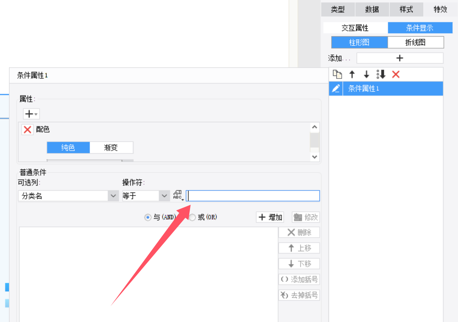This screenshot has width=458, height=322.
Task: Click the copy condition attribute icon
Action: coord(337,74)
